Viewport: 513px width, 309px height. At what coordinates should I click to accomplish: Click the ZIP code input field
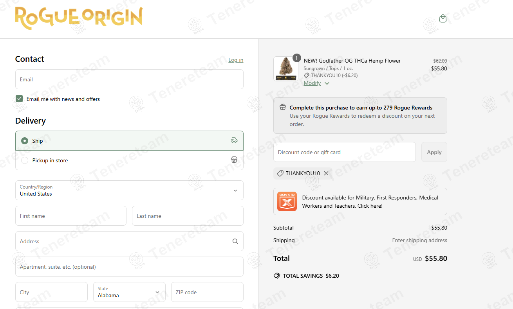pyautogui.click(x=207, y=292)
